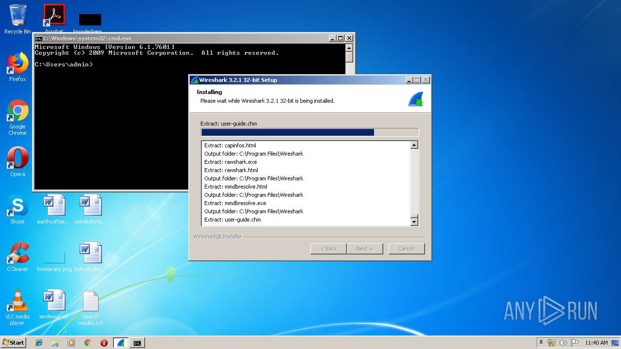The width and height of the screenshot is (621, 349).
Task: Minimize the Wireshark Setup window
Action: point(409,80)
